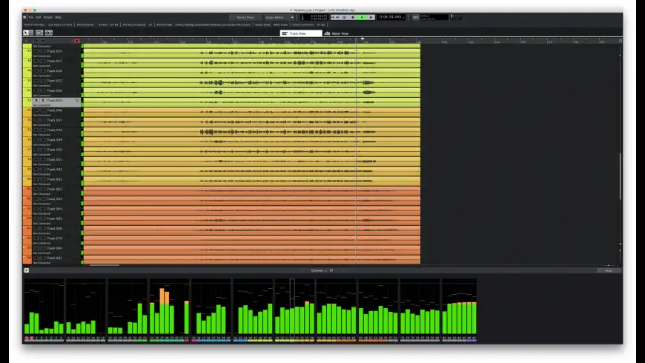
Task: Open the File menu
Action: point(30,16)
